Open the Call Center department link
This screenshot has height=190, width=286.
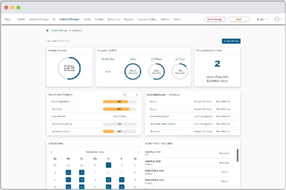point(57,109)
